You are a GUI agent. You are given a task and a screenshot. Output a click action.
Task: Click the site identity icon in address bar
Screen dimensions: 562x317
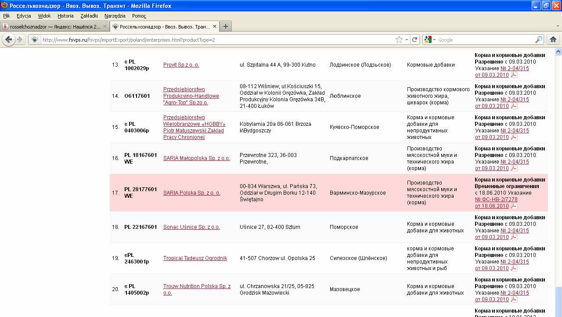pyautogui.click(x=35, y=39)
